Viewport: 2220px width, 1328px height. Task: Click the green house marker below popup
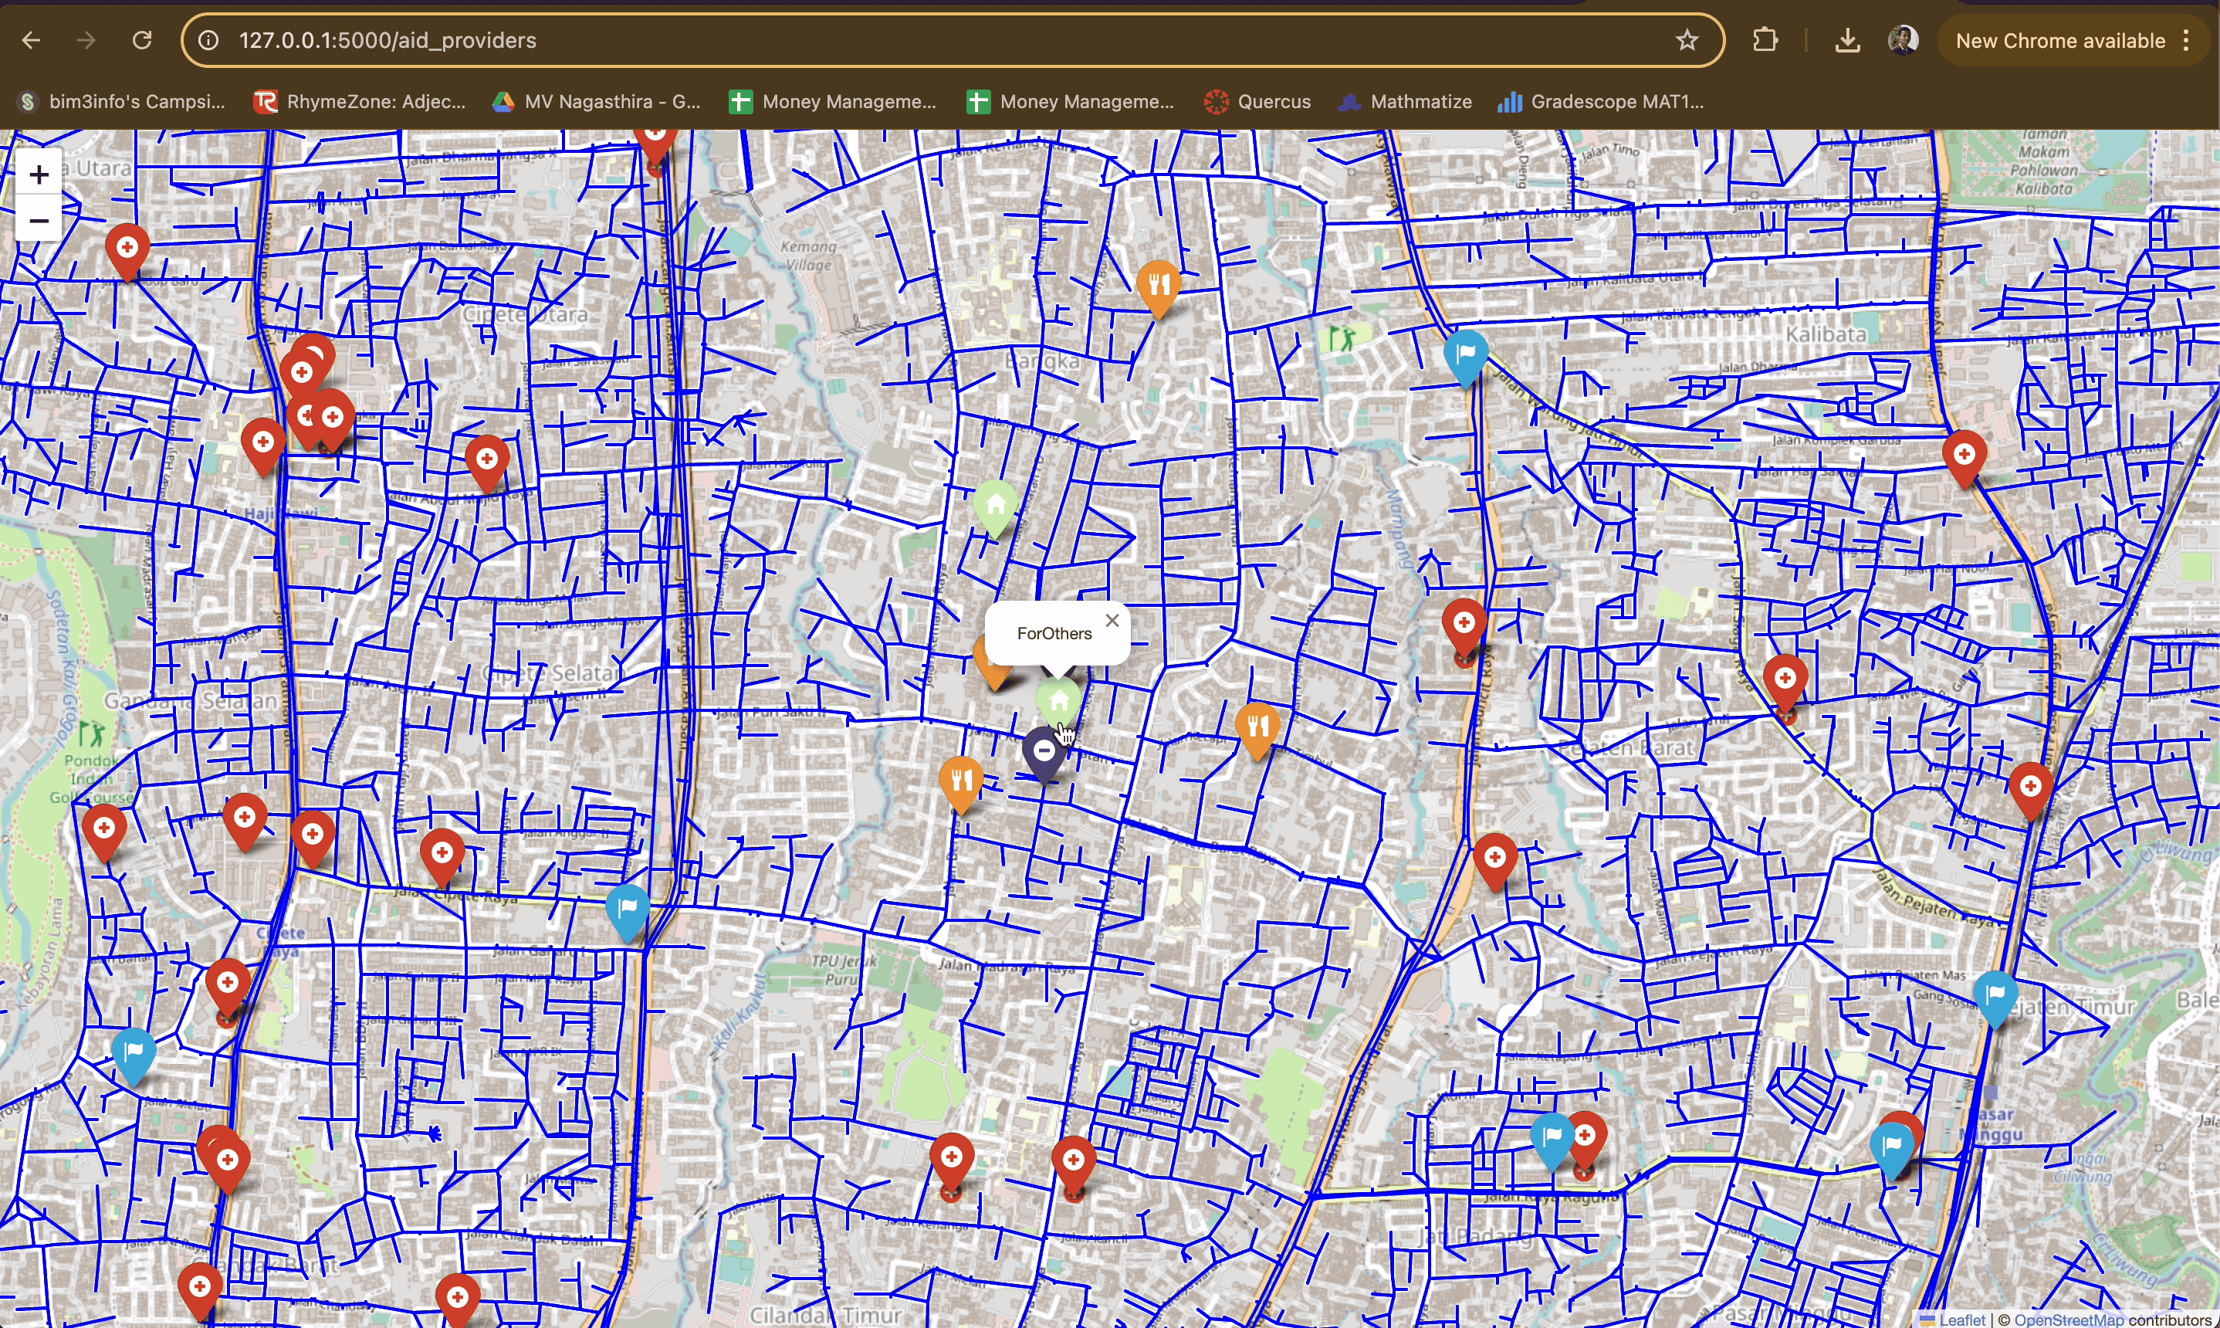coord(1058,701)
